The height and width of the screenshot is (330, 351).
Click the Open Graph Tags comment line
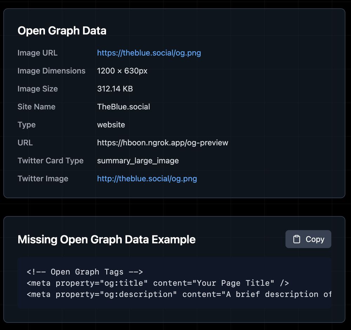point(85,272)
